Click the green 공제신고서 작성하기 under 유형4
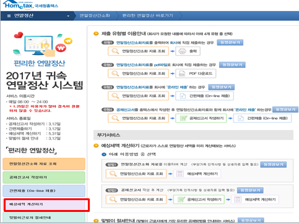The width and height of the screenshot is (299, 223). point(201,118)
